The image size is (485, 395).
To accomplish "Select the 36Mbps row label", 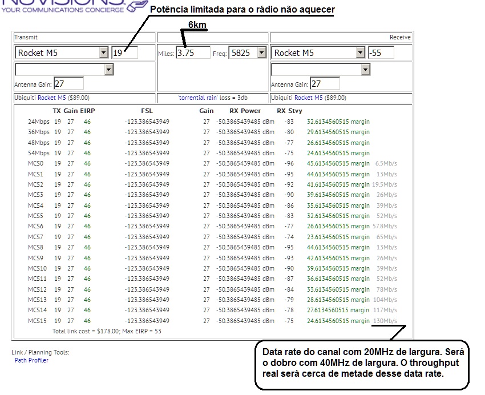I will (x=39, y=132).
